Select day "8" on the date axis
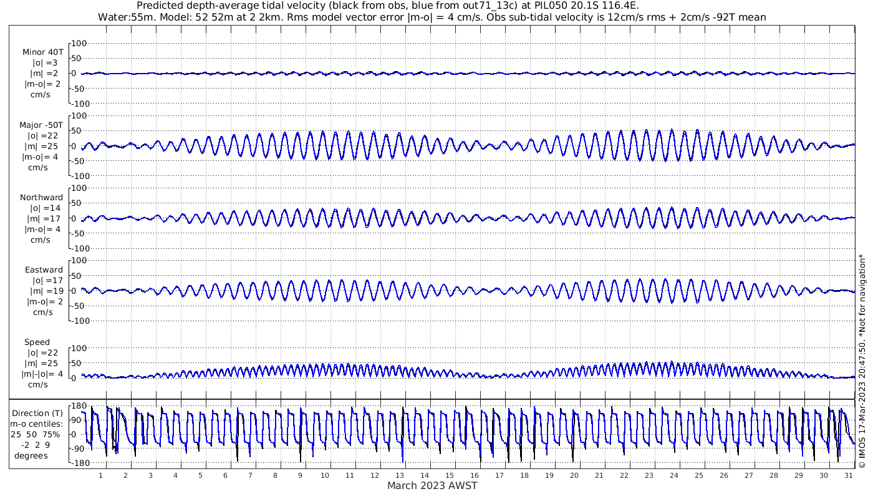The height and width of the screenshot is (499, 873). 275,475
